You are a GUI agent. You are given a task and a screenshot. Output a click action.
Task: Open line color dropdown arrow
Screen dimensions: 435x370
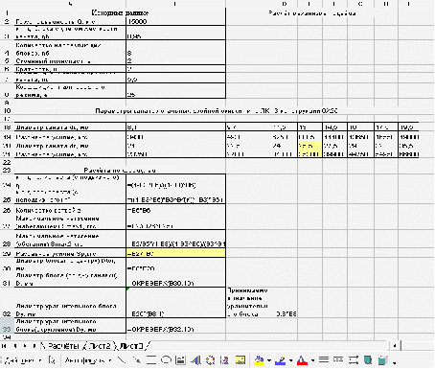pyautogui.click(x=290, y=360)
